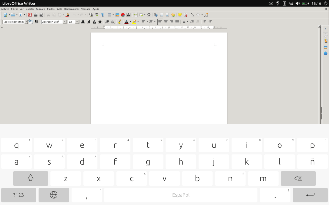Viewport: 329px width, 205px height.
Task: Justify the paragraph
Action: click(x=177, y=22)
